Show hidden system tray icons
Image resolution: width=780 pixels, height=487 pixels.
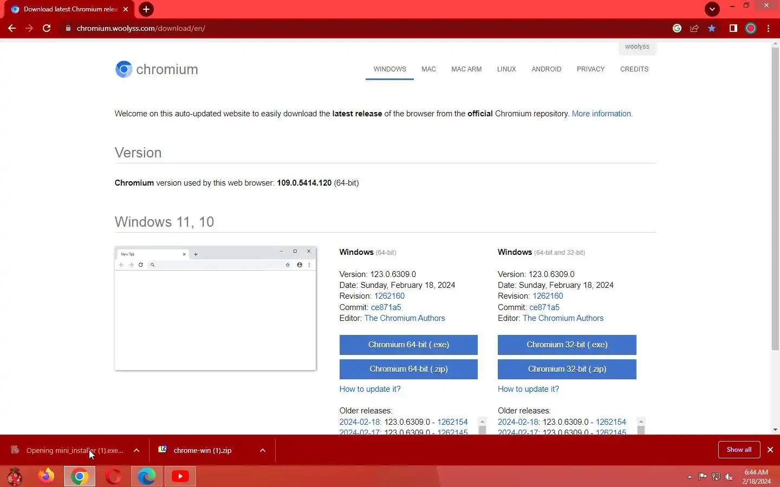click(x=690, y=477)
